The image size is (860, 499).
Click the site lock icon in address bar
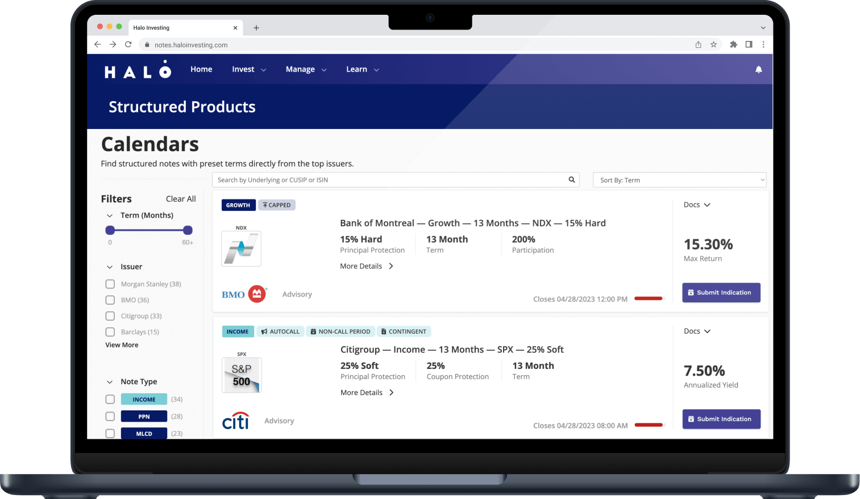[147, 45]
